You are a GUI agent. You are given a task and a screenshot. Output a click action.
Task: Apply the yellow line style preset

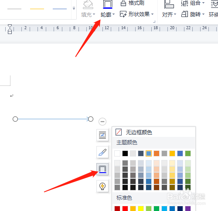point(37,9)
